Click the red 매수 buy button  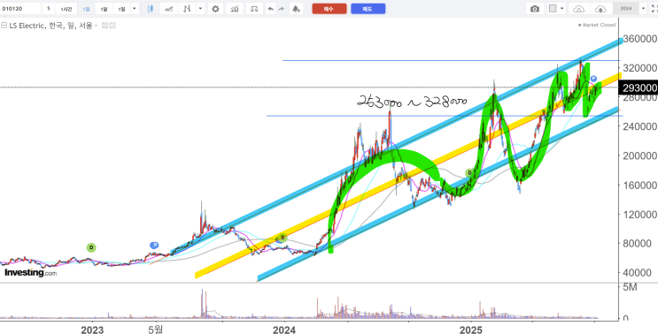[329, 9]
